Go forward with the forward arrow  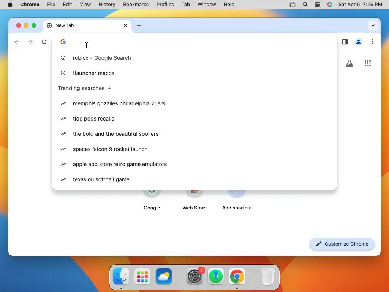click(x=30, y=42)
